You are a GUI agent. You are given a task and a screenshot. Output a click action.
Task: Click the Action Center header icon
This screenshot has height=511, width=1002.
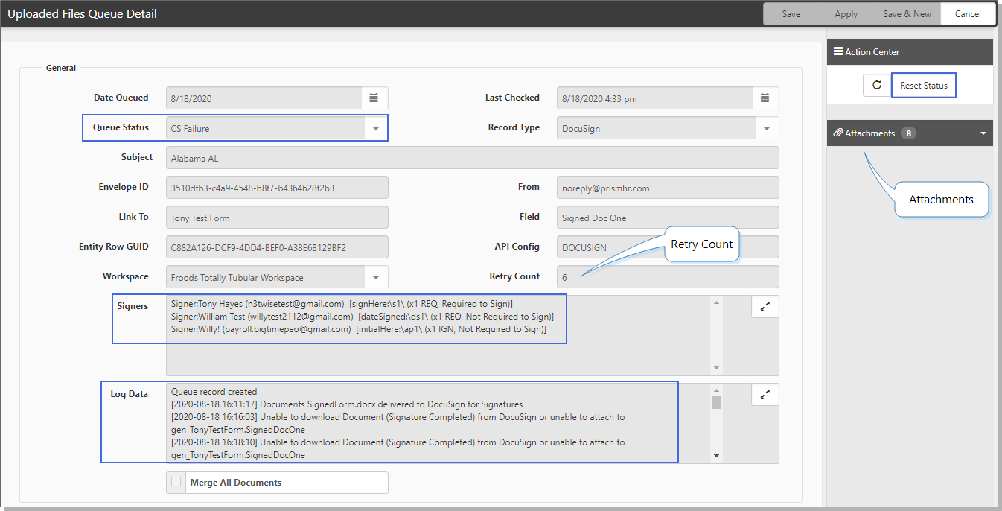(837, 52)
